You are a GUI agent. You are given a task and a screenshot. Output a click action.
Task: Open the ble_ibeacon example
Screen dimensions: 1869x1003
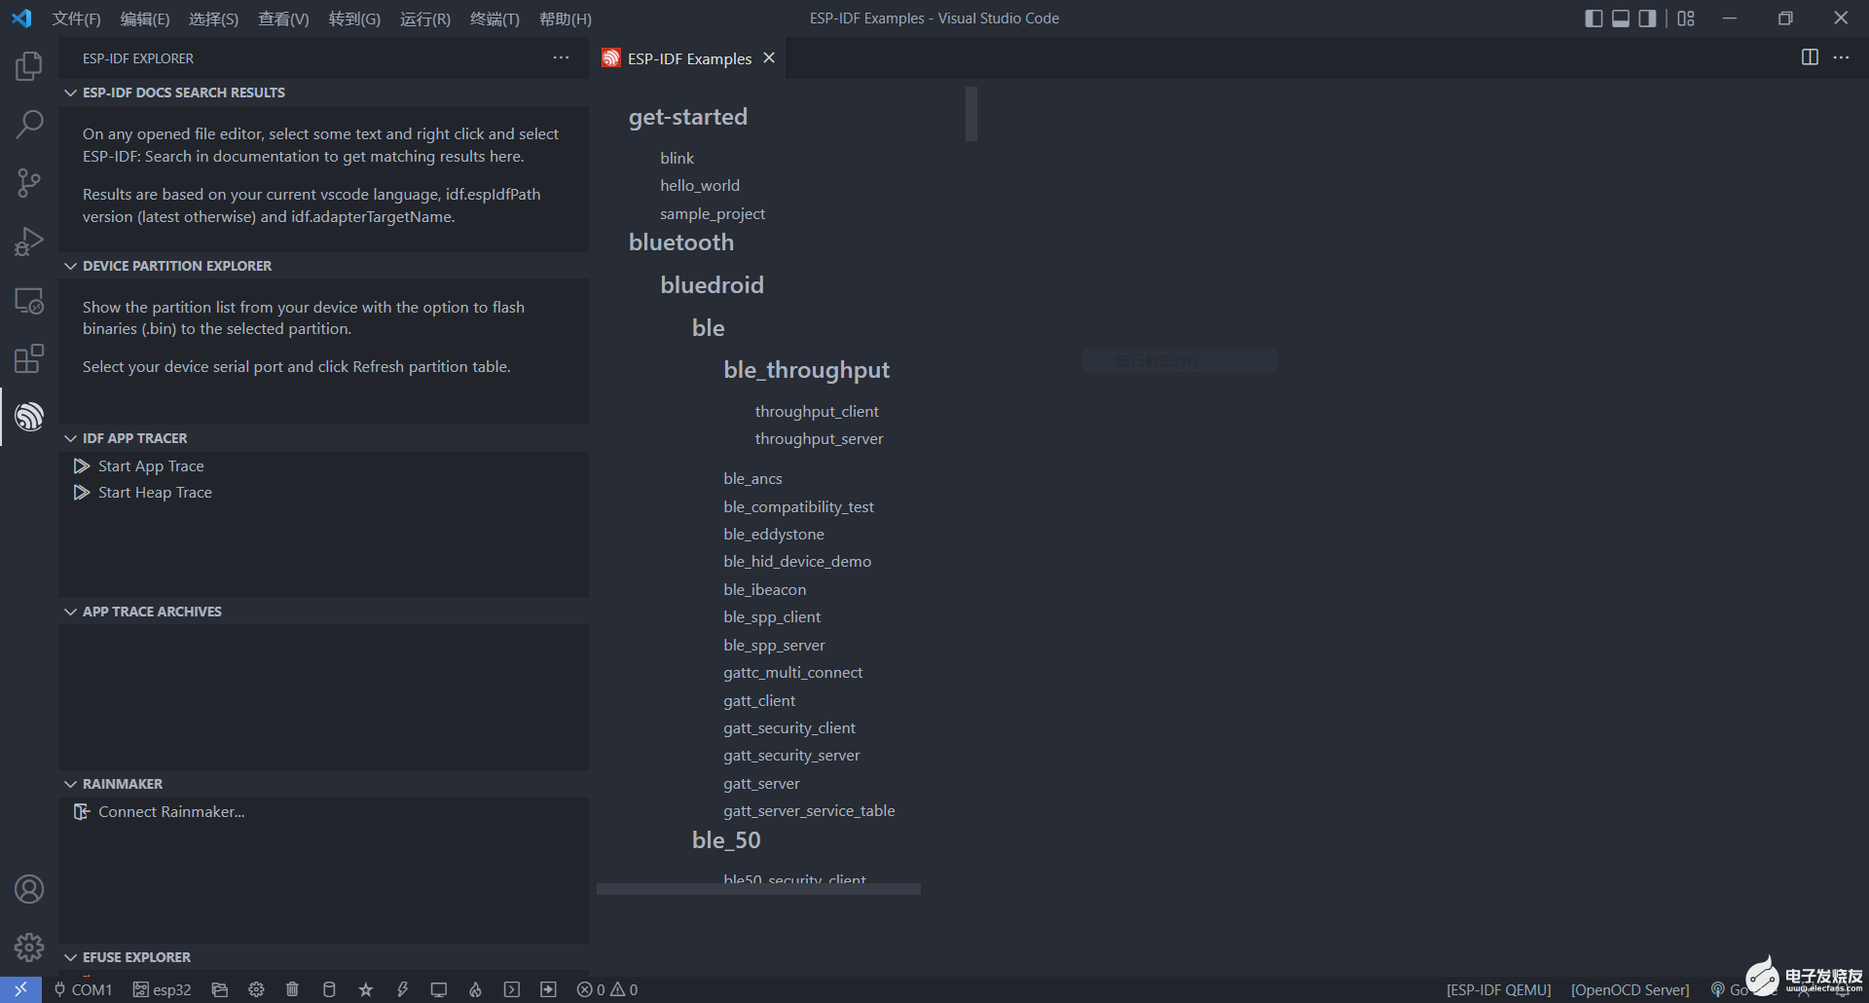[x=764, y=589]
